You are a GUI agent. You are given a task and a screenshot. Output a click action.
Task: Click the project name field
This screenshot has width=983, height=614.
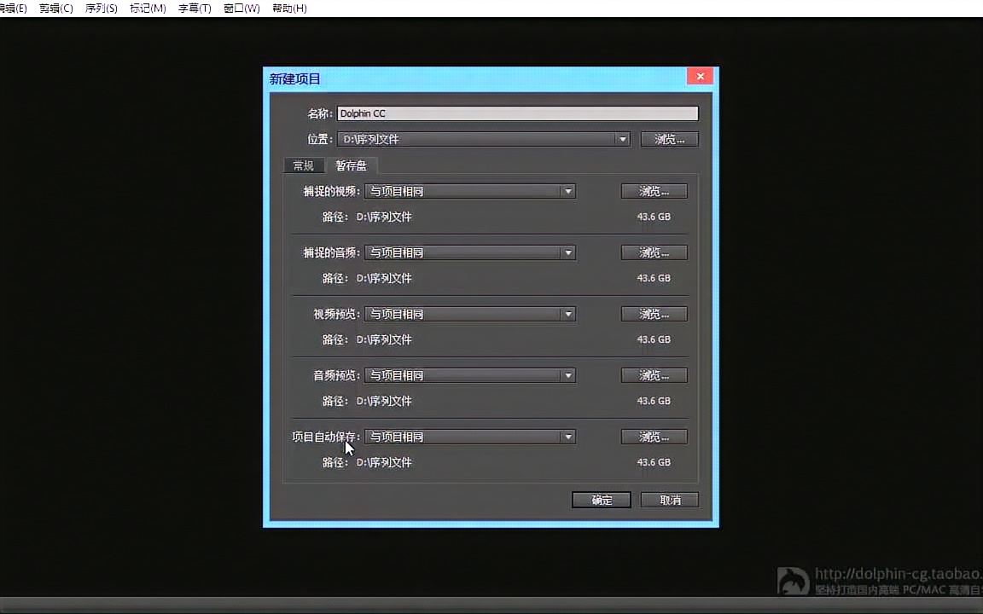[517, 113]
